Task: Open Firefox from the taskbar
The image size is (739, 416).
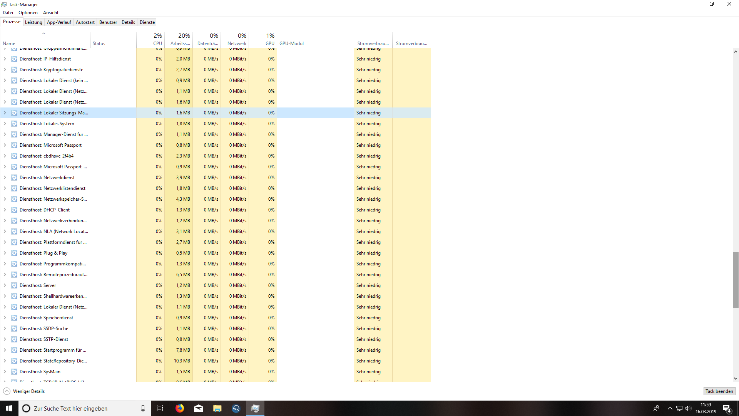Action: 180,408
